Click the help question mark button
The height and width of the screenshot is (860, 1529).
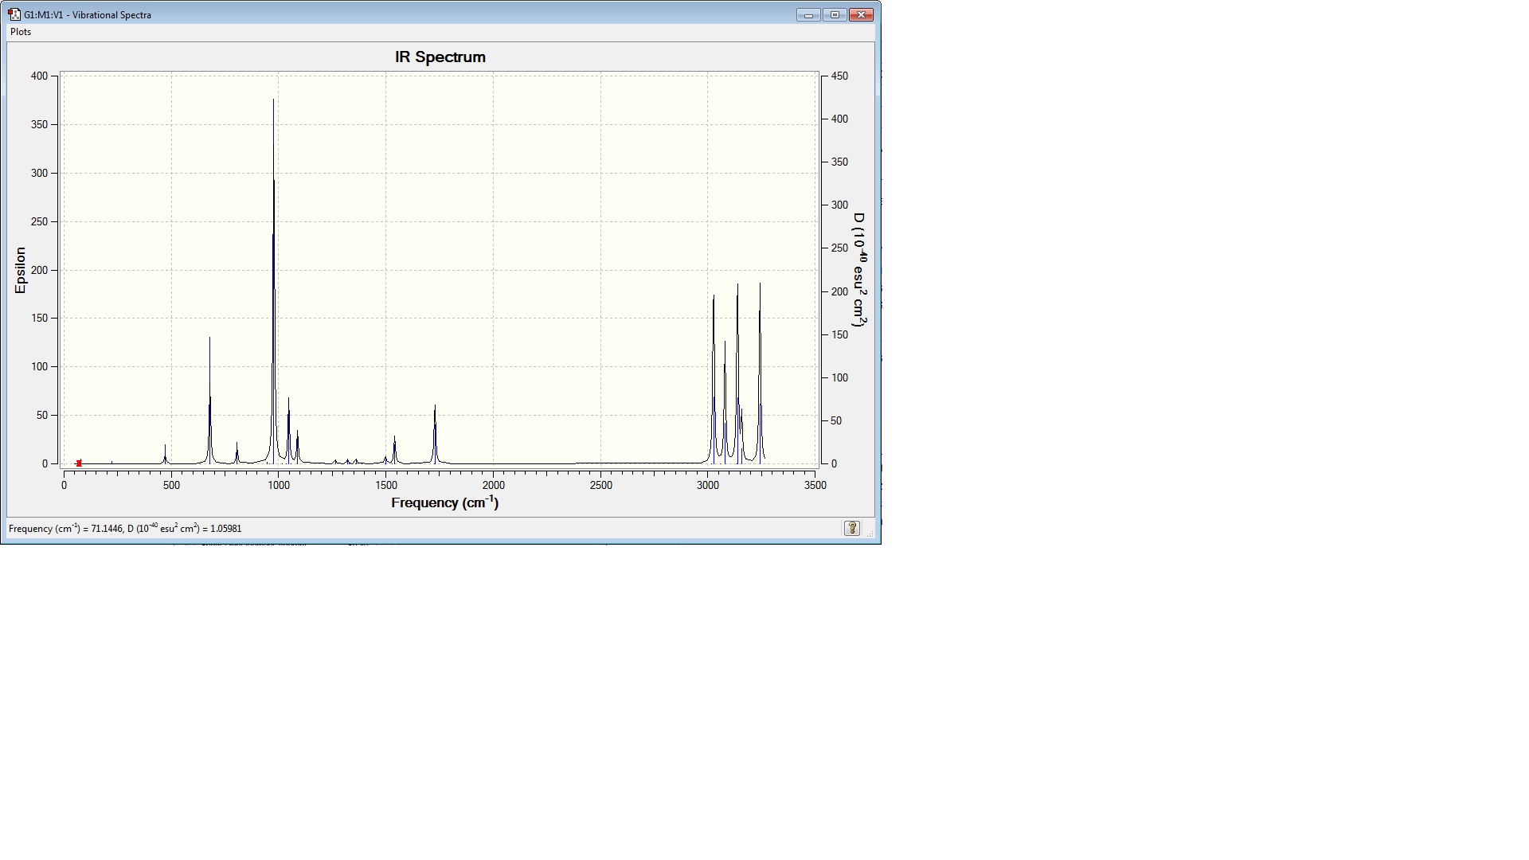pos(851,528)
